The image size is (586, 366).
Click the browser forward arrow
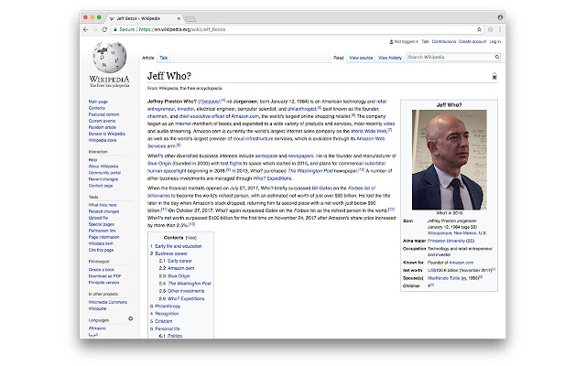(x=95, y=29)
